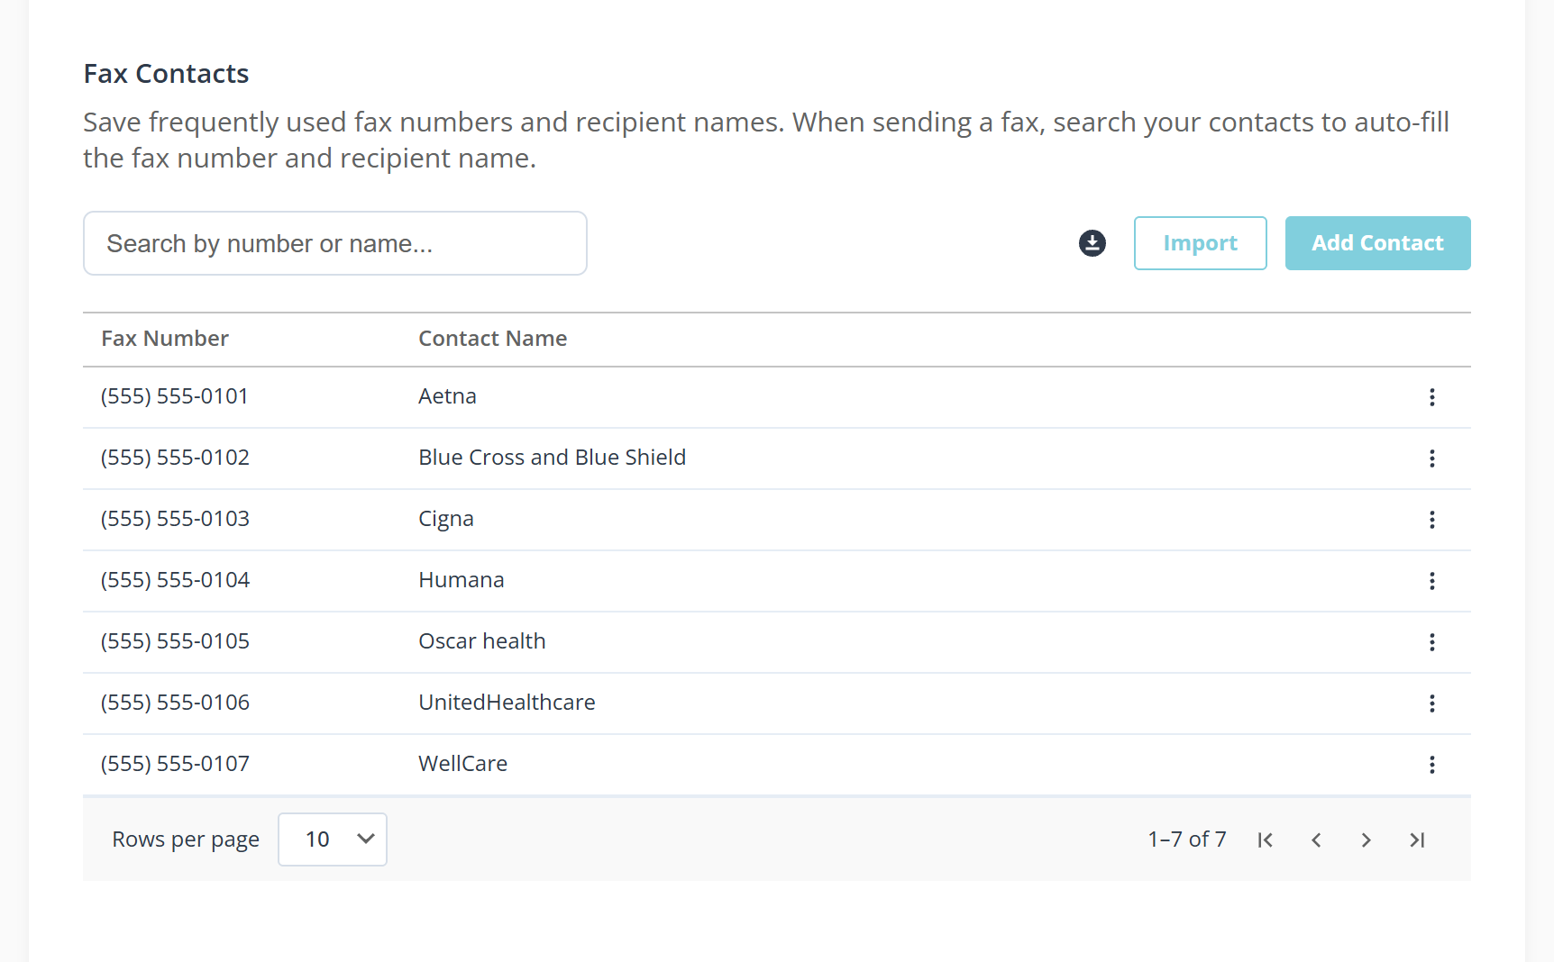Click the Fax Contacts heading
The width and height of the screenshot is (1554, 962).
167,74
